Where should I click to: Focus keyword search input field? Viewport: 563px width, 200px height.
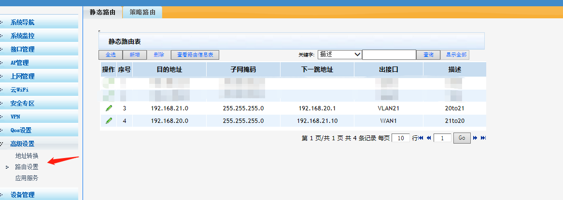point(389,54)
